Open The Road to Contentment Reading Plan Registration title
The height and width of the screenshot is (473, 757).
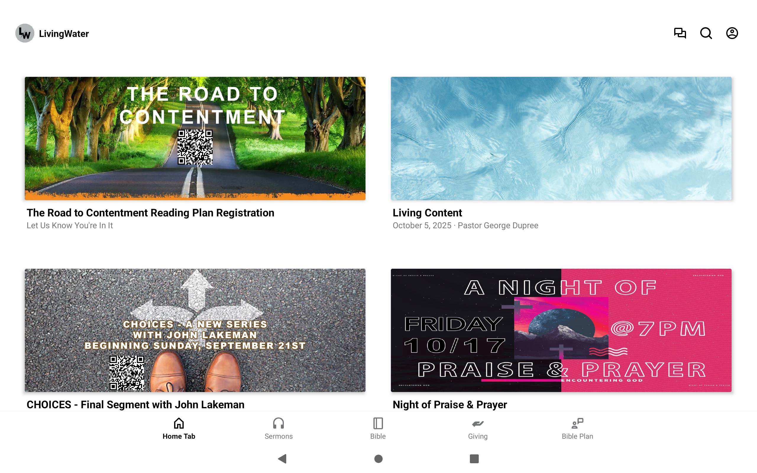point(151,213)
